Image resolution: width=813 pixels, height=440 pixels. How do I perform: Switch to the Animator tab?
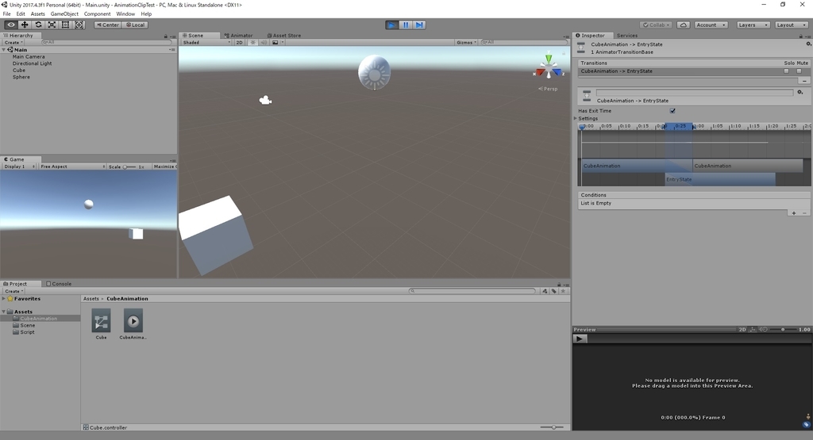(x=238, y=36)
